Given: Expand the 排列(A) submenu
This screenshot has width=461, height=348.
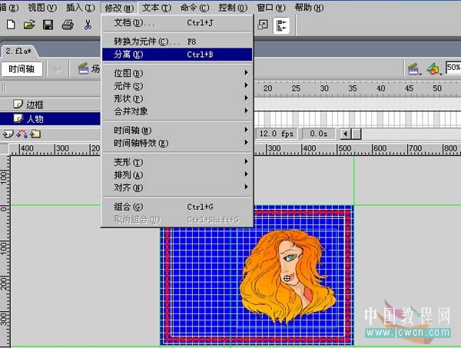Looking at the screenshot, I should pos(177,174).
